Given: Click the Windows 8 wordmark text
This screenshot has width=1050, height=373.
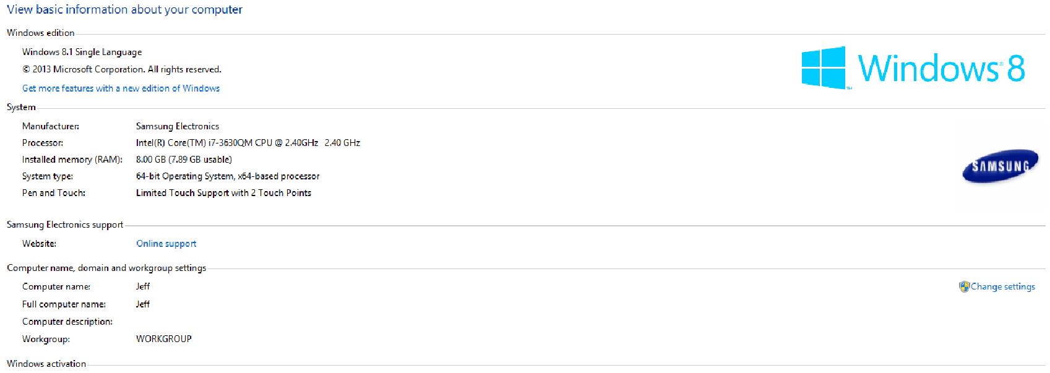Looking at the screenshot, I should [x=941, y=68].
